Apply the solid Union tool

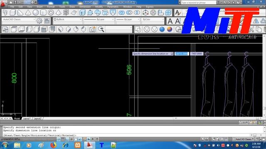(122, 13)
